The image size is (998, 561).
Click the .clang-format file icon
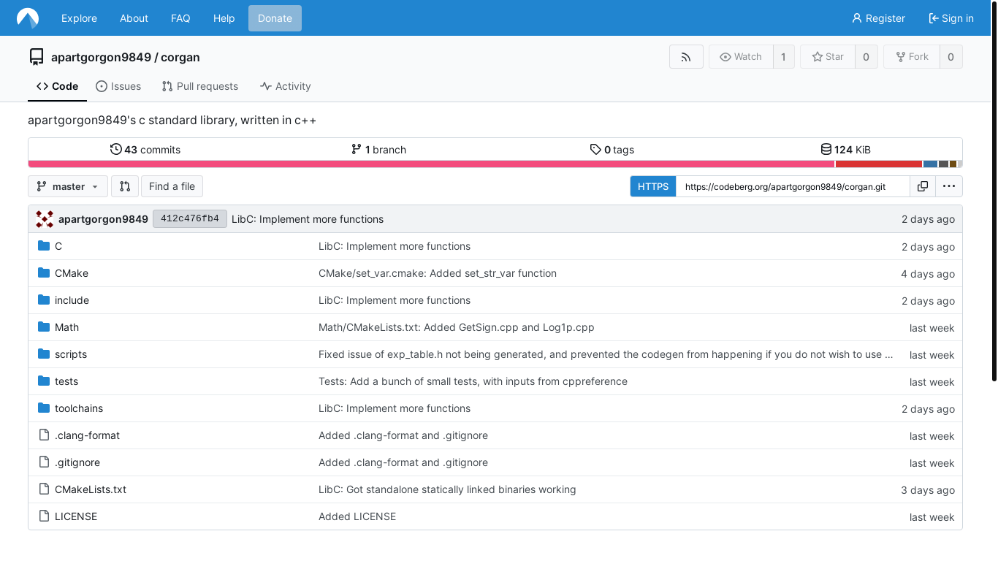[44, 435]
